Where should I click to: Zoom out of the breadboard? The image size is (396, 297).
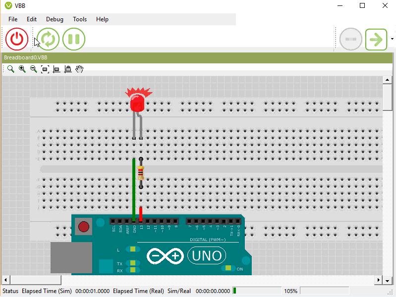33,69
